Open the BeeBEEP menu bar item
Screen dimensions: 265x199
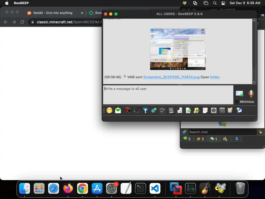coord(21,3)
